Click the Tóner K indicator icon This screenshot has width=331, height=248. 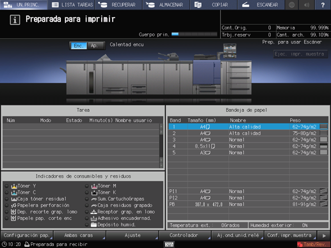(94, 192)
